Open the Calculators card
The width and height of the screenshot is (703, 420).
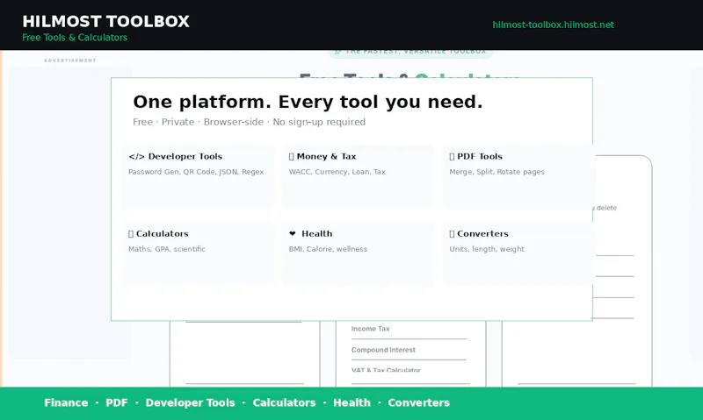point(199,253)
